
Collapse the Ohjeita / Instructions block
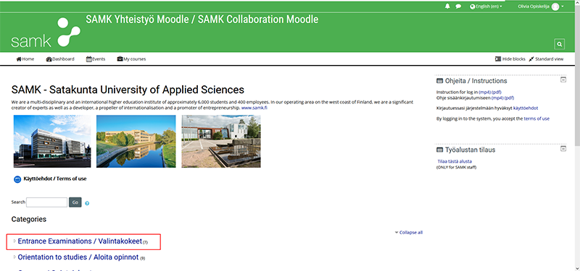pyautogui.click(x=563, y=79)
